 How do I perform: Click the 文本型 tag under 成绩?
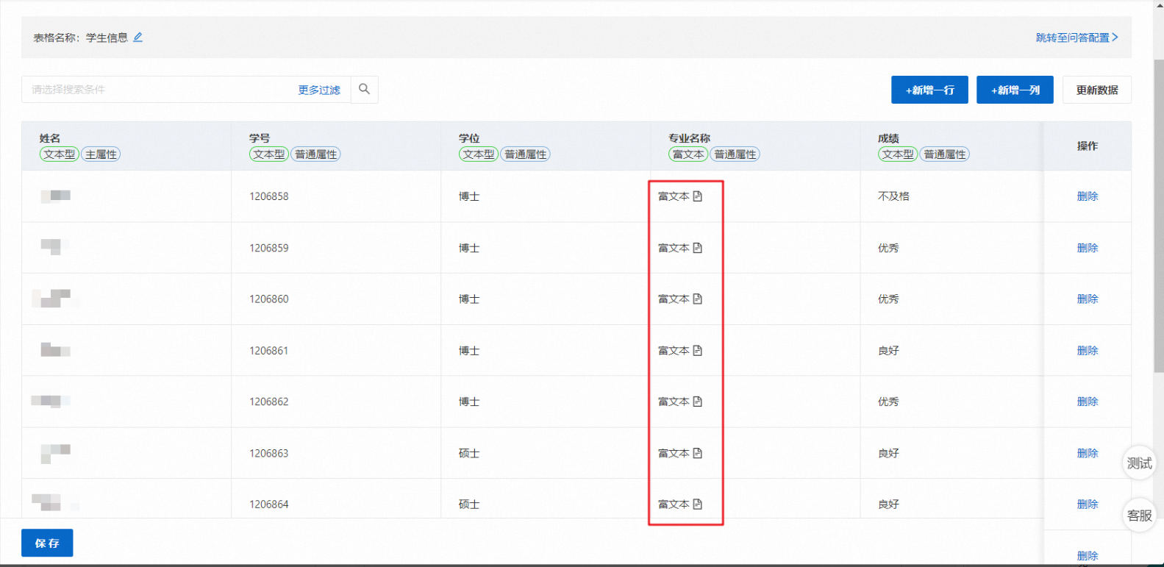tap(898, 154)
